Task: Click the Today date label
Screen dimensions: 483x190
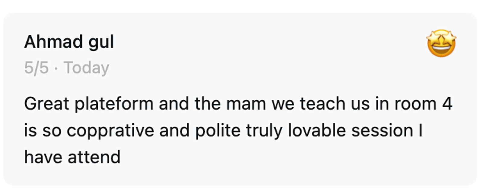Action: (86, 68)
